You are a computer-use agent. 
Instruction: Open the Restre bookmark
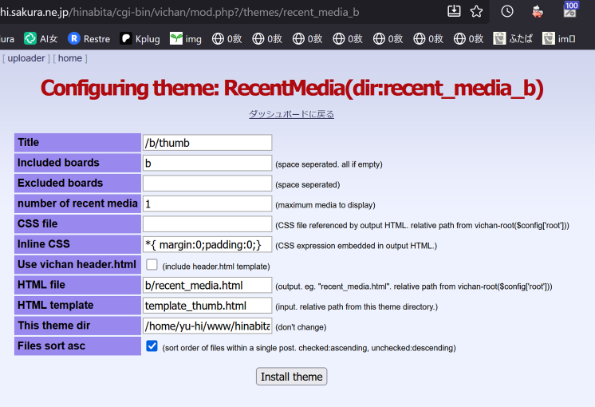[x=89, y=38]
